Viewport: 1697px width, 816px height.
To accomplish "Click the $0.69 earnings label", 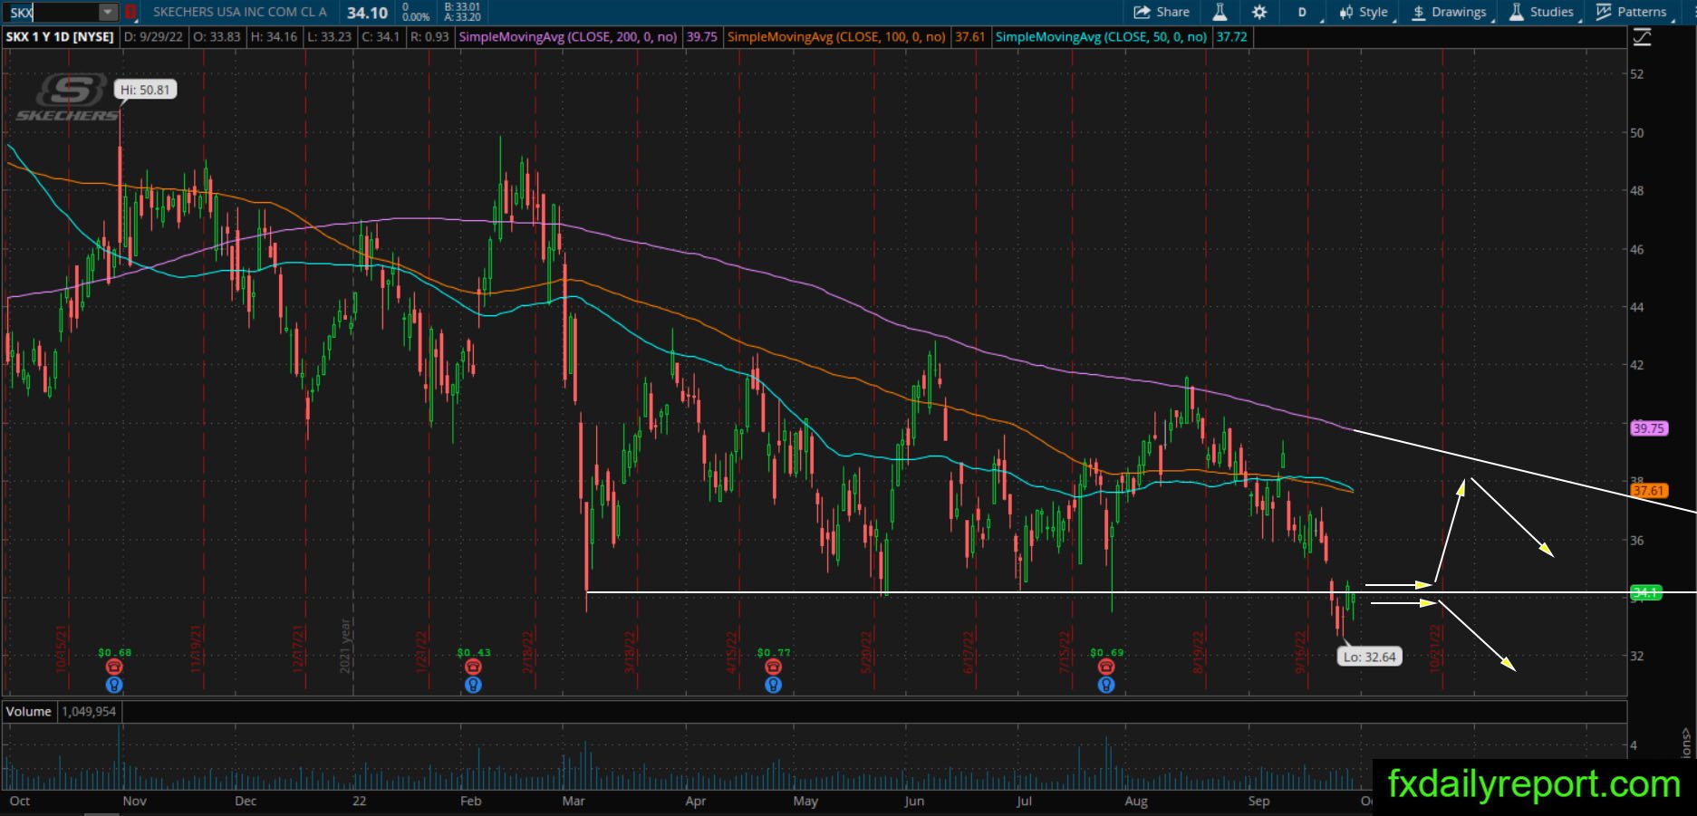I will point(1107,652).
